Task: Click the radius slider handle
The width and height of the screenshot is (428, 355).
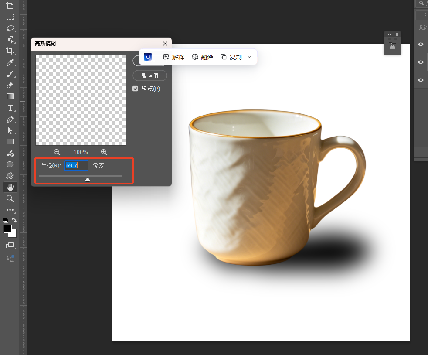Action: (x=88, y=179)
